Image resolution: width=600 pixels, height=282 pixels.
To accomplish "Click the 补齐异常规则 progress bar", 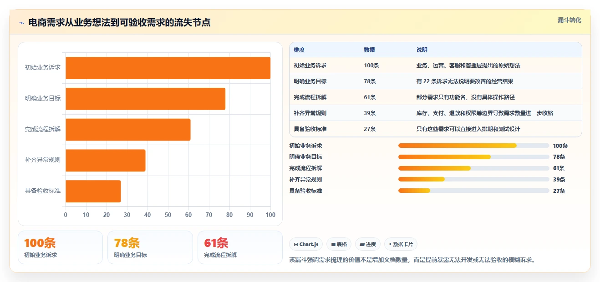I will click(473, 180).
